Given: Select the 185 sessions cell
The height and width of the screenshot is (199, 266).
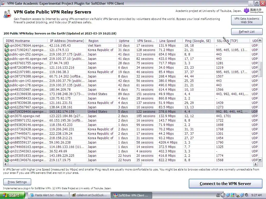Looking at the screenshot, I should (146, 116).
